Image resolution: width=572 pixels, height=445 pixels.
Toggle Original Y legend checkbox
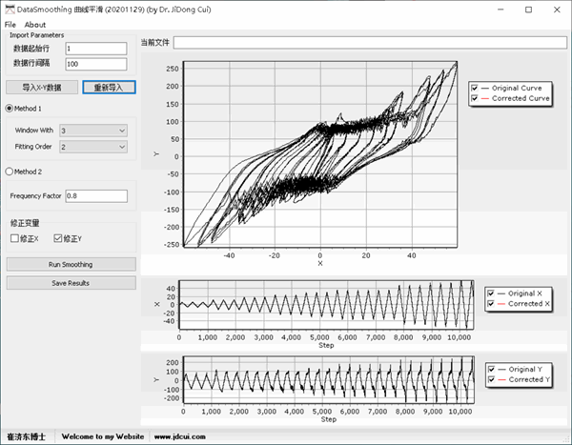(491, 369)
